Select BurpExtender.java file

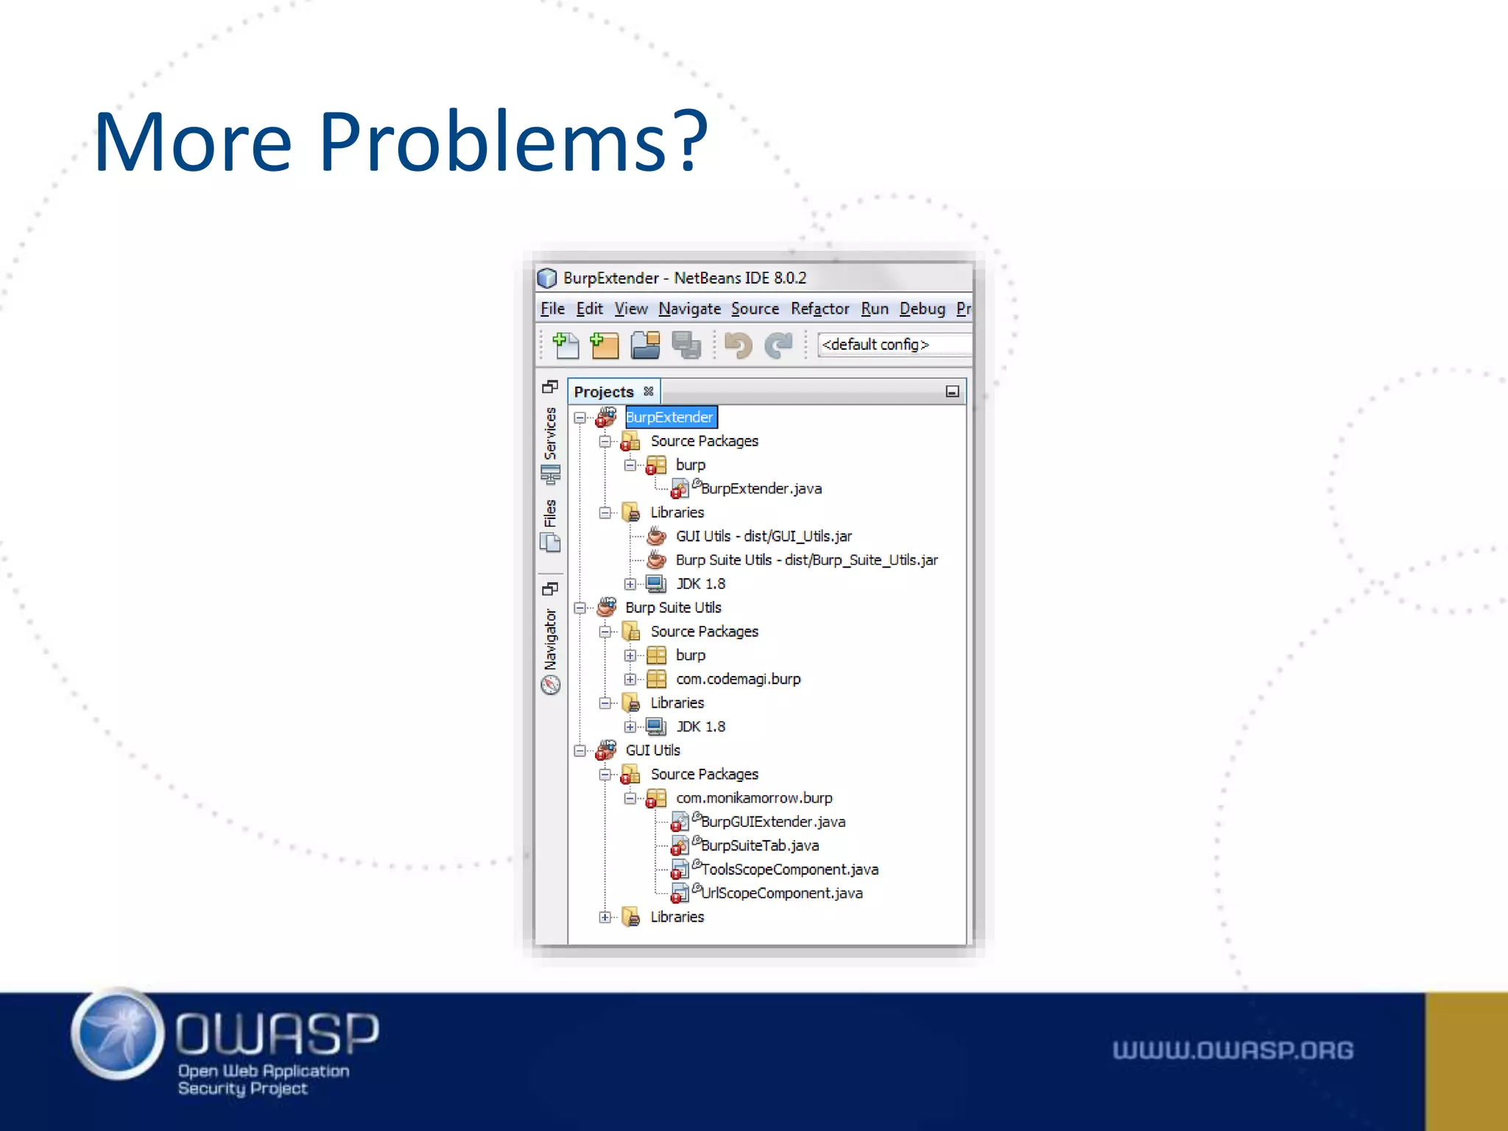tap(761, 488)
